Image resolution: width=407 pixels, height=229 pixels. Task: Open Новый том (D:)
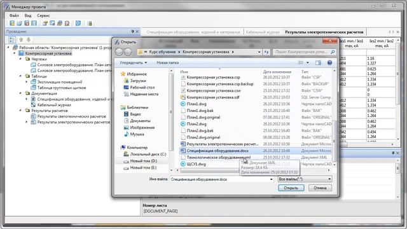143,161
